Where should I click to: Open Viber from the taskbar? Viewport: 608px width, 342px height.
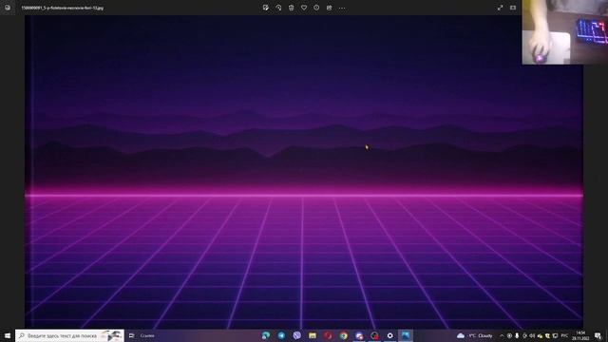[297, 335]
